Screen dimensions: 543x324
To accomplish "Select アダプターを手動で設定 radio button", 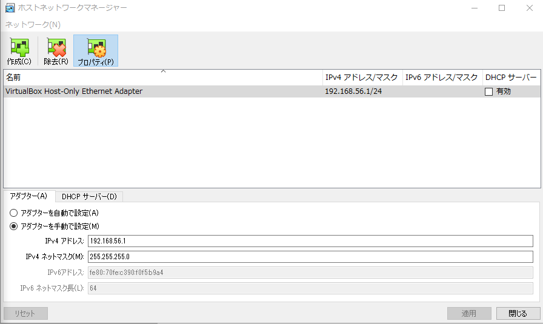I will click(x=13, y=226).
